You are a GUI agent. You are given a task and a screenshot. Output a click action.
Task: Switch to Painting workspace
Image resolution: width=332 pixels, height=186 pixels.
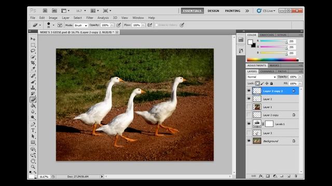[232, 11]
